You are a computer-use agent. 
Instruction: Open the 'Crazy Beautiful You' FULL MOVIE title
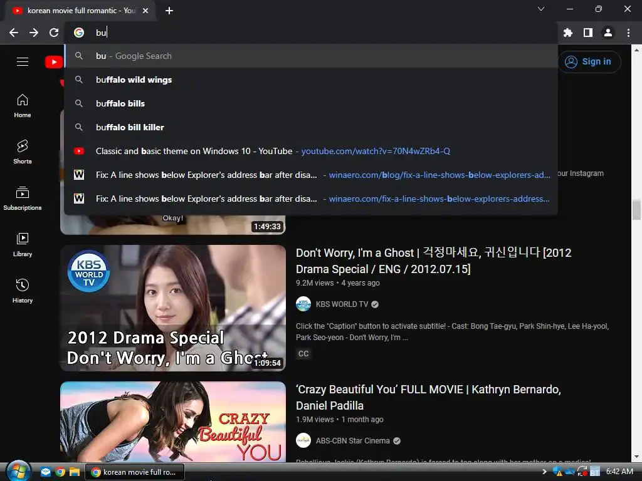(x=428, y=397)
